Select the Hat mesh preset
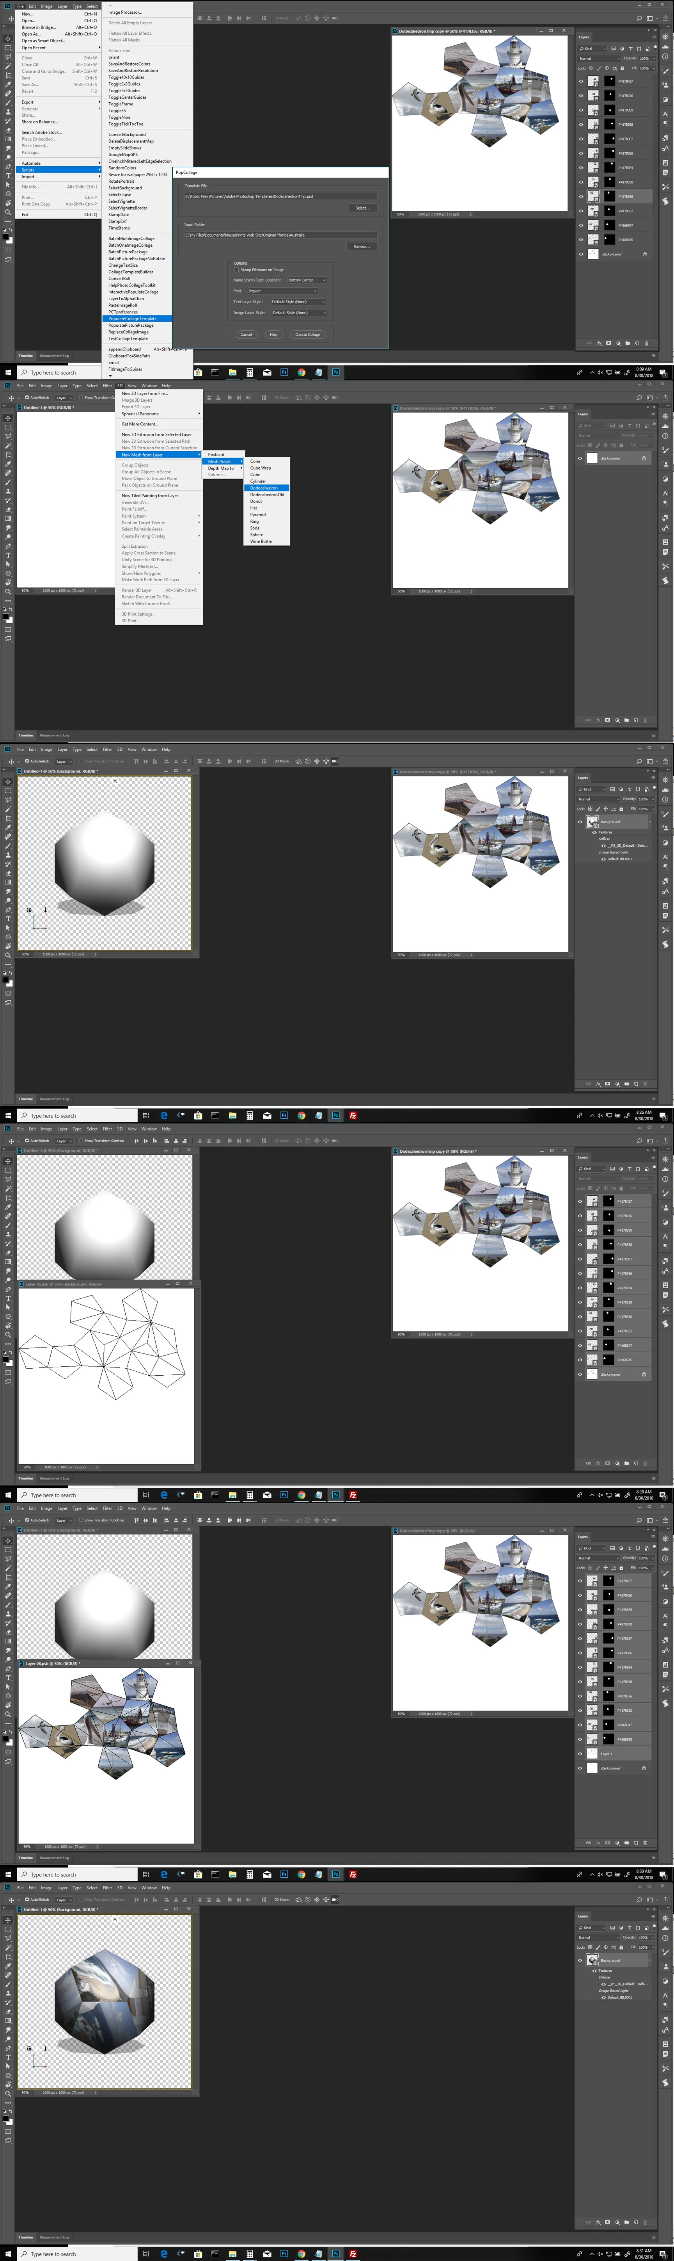674x2261 pixels. (x=266, y=508)
